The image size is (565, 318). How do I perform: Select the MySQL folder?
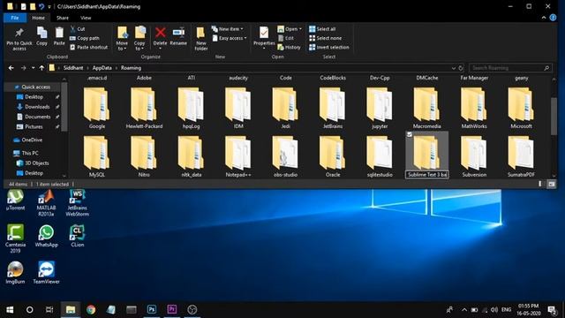click(x=96, y=156)
